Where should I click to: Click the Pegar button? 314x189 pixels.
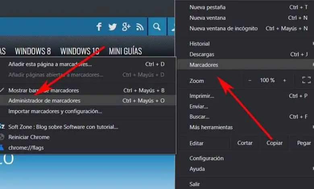(x=304, y=143)
